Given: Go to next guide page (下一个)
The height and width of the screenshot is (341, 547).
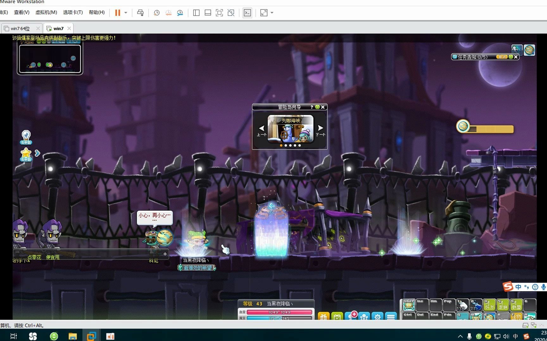Looking at the screenshot, I should (320, 130).
